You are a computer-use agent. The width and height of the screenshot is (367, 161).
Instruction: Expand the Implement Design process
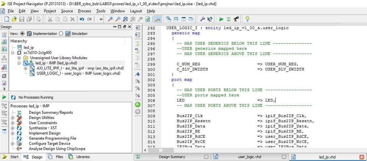(x=13, y=133)
